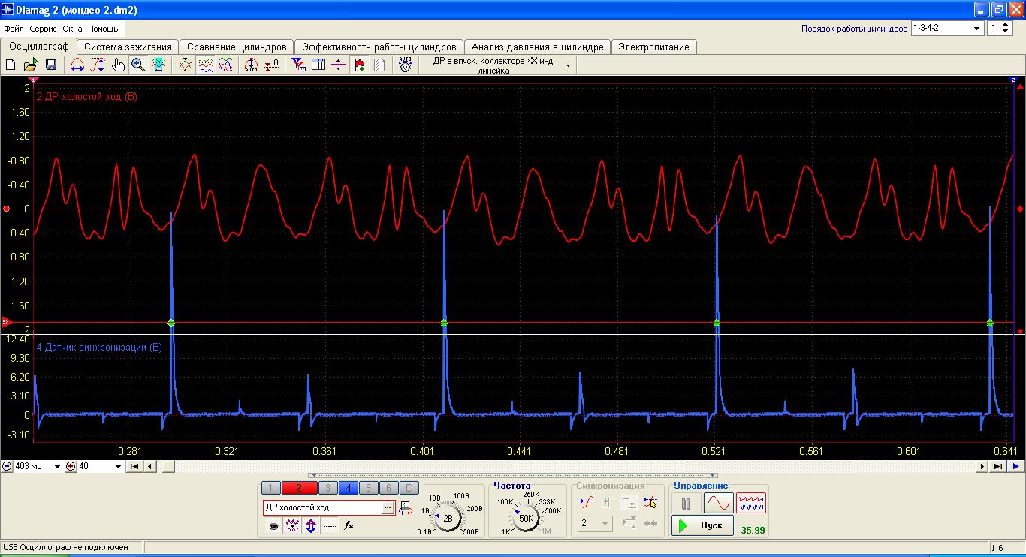Screen dimensions: 1026x557
Task: Switch to the Система зажигания tab
Action: click(x=128, y=47)
